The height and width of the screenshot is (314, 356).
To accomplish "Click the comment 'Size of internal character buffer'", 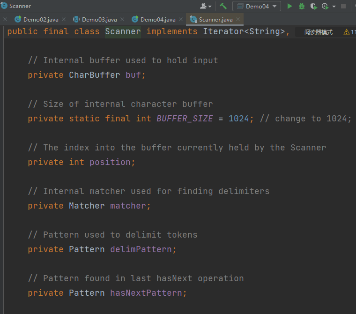I will pyautogui.click(x=120, y=104).
